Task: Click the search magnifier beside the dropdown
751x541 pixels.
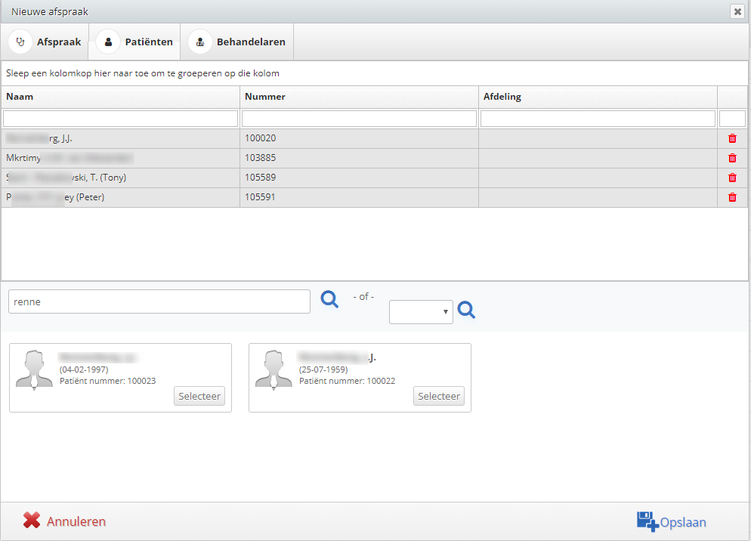Action: click(466, 310)
